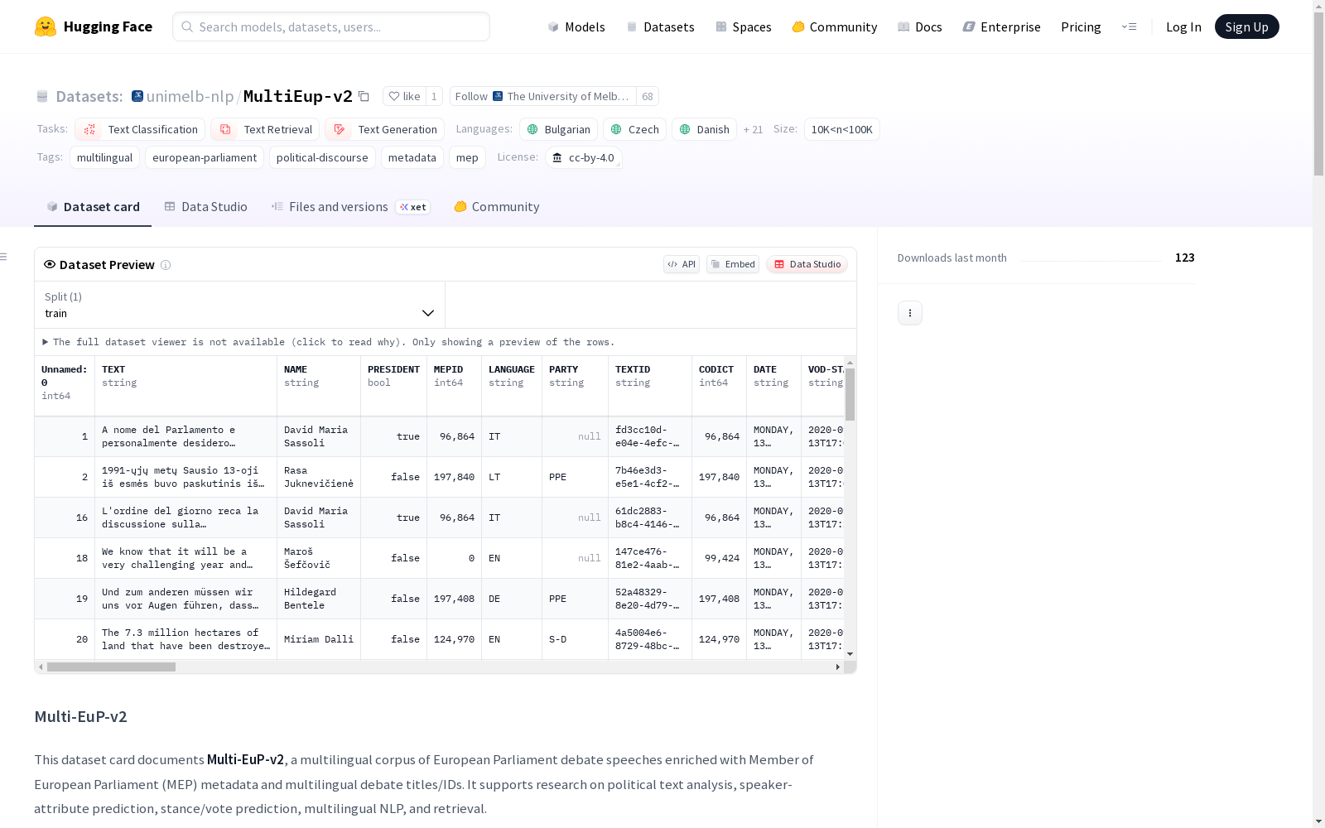Click the Embed button

(x=733, y=264)
